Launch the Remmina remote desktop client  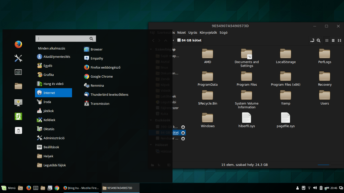click(94, 85)
